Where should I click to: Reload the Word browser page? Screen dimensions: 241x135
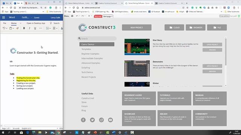tap(11, 7)
